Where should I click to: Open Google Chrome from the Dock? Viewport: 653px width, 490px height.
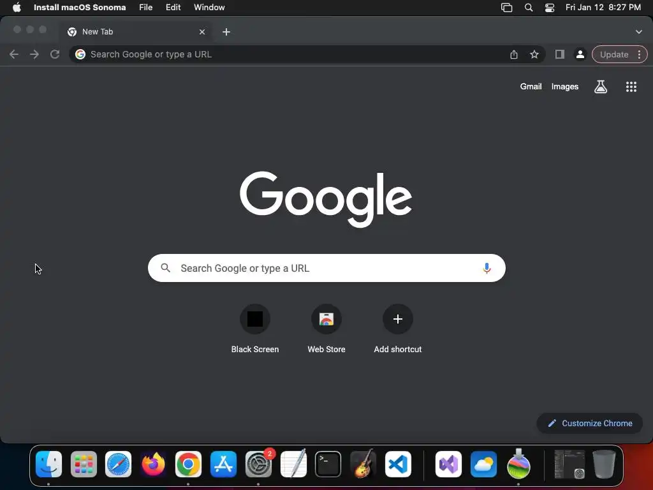188,464
